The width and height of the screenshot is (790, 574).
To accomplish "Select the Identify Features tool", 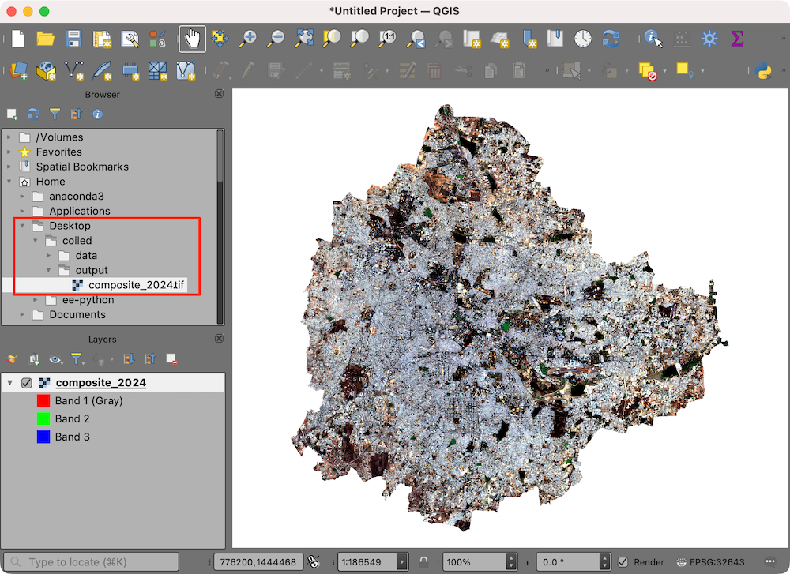I will click(653, 39).
